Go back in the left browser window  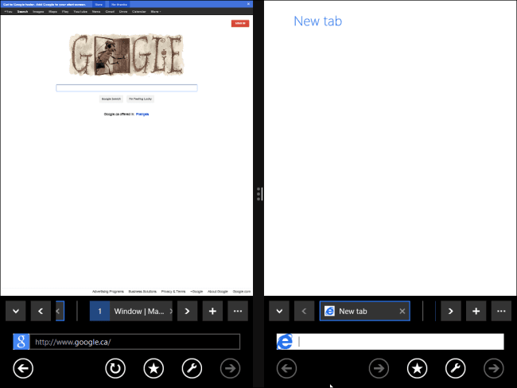23,368
